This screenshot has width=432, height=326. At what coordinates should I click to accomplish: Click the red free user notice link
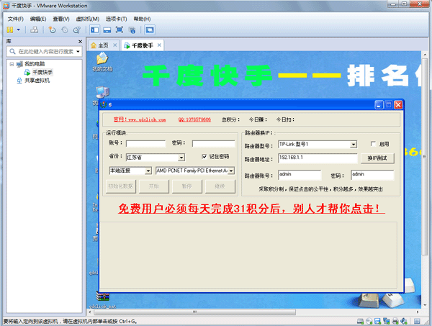(x=251, y=209)
